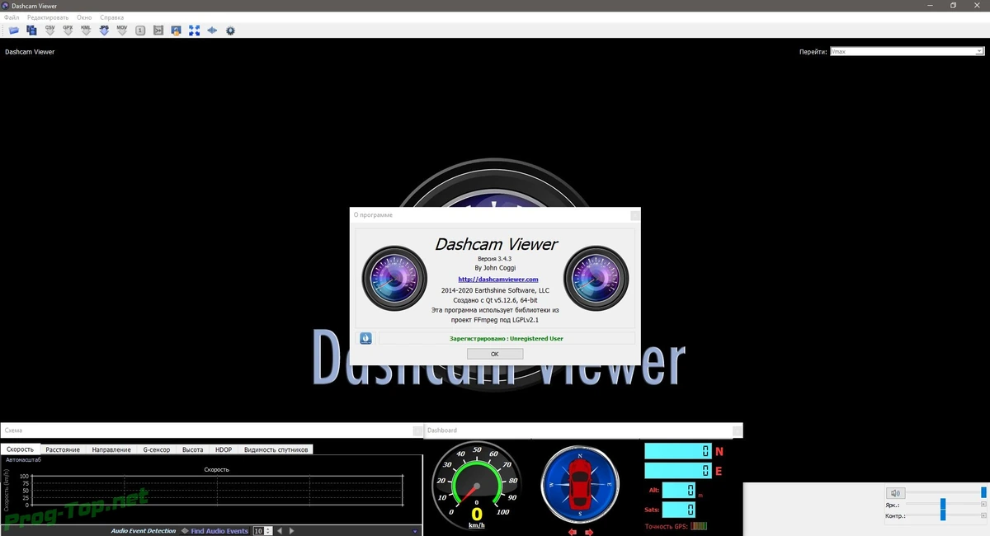Viewport: 990px width, 536px height.
Task: Close the О программе dialog
Action: coord(634,215)
